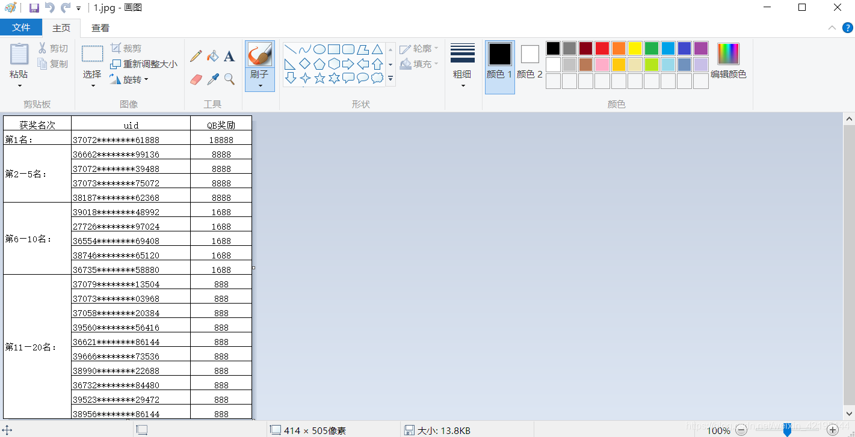Select the Text tool
The width and height of the screenshot is (855, 437).
click(x=229, y=57)
